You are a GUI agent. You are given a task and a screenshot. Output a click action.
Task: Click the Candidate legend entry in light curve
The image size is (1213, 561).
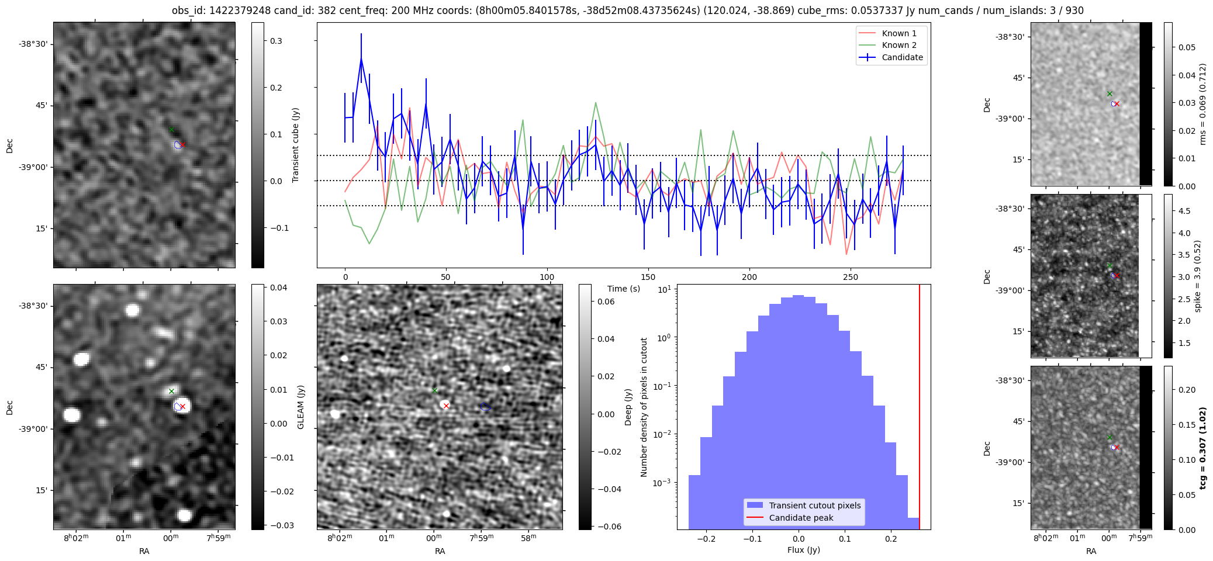(902, 57)
